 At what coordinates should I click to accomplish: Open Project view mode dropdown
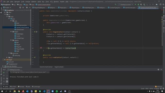pos(7,7)
